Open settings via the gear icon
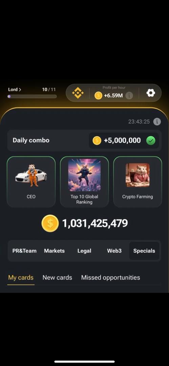 click(x=151, y=93)
